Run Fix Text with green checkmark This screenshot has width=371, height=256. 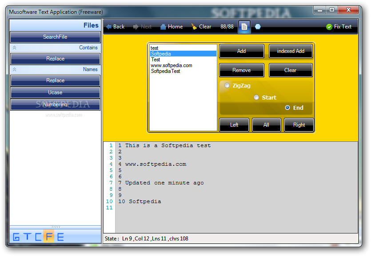pyautogui.click(x=339, y=27)
